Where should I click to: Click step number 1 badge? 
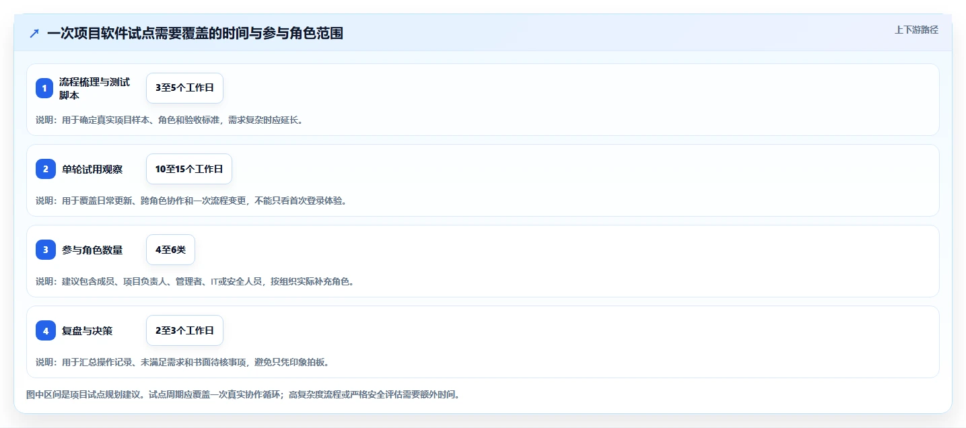(45, 88)
